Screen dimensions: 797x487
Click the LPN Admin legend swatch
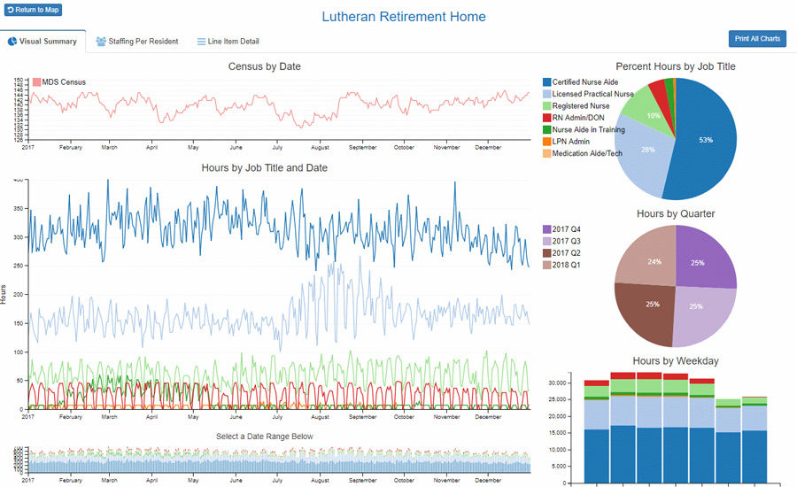tap(547, 142)
